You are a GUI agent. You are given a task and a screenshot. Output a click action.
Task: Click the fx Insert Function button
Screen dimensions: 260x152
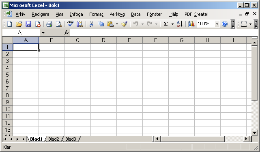tap(67, 33)
